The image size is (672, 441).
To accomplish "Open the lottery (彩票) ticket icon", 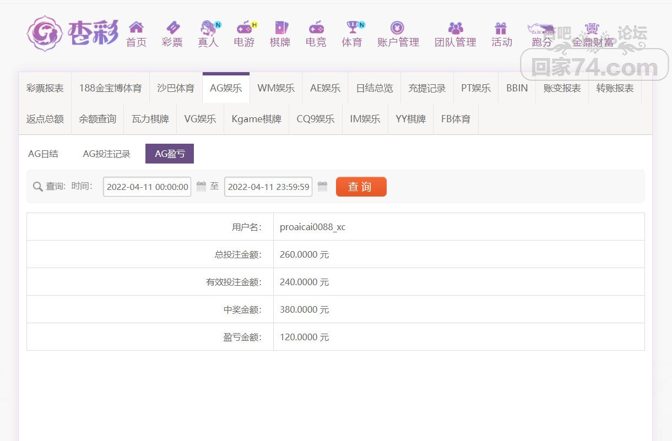I will (172, 28).
